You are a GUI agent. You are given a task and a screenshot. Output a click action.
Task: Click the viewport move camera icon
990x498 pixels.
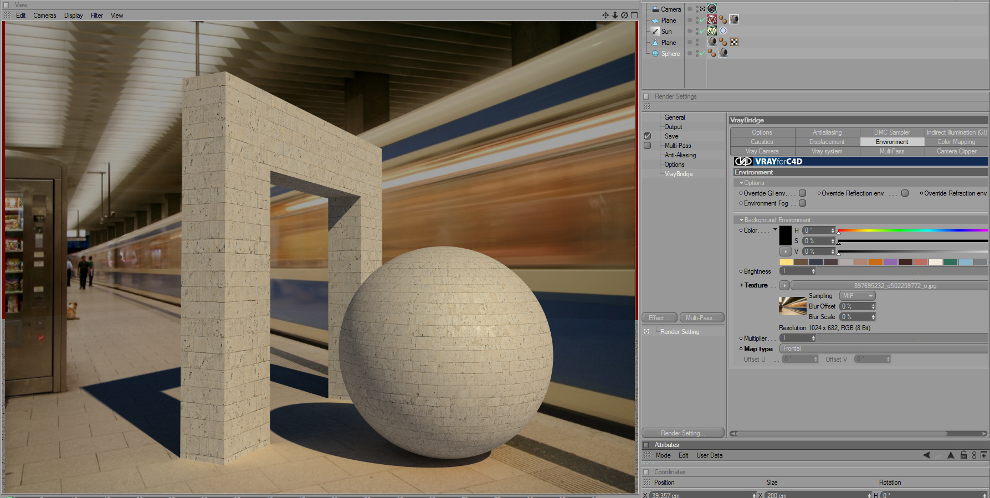click(x=606, y=15)
